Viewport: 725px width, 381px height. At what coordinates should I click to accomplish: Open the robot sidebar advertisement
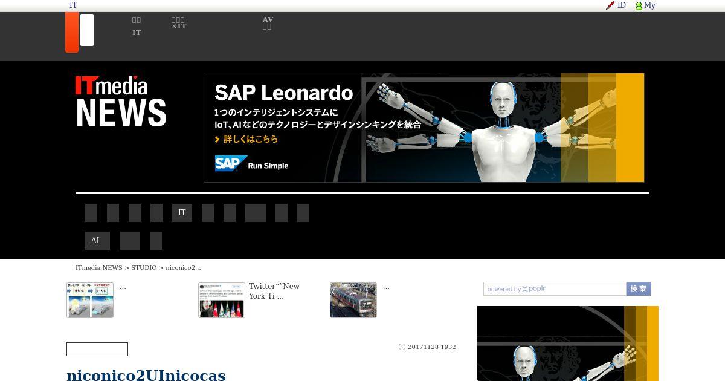click(568, 344)
